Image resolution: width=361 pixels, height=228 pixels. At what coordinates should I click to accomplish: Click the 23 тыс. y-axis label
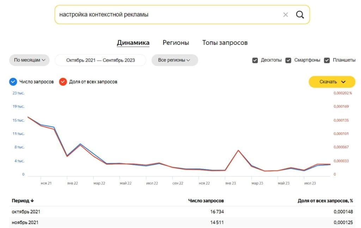[x=18, y=93]
